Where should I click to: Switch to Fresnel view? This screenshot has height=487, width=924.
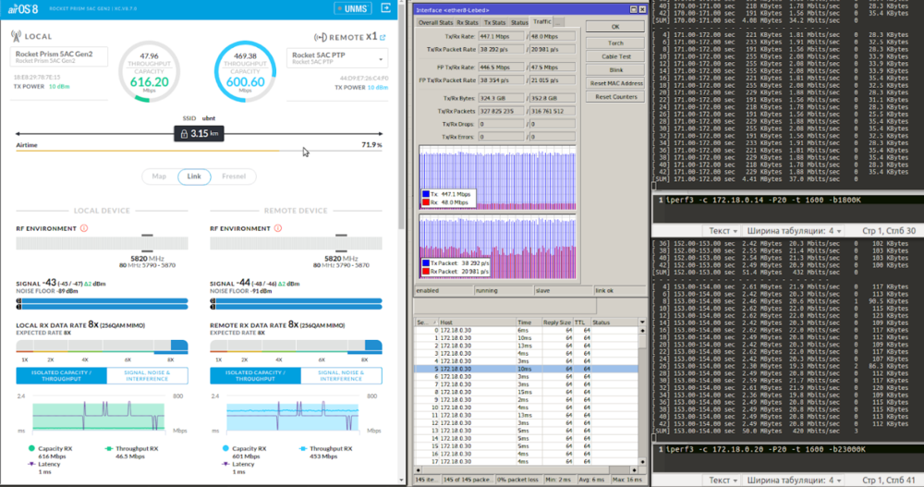(x=234, y=177)
